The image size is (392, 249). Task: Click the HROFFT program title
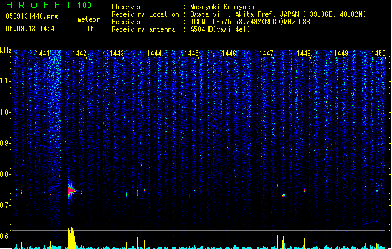tap(39, 5)
